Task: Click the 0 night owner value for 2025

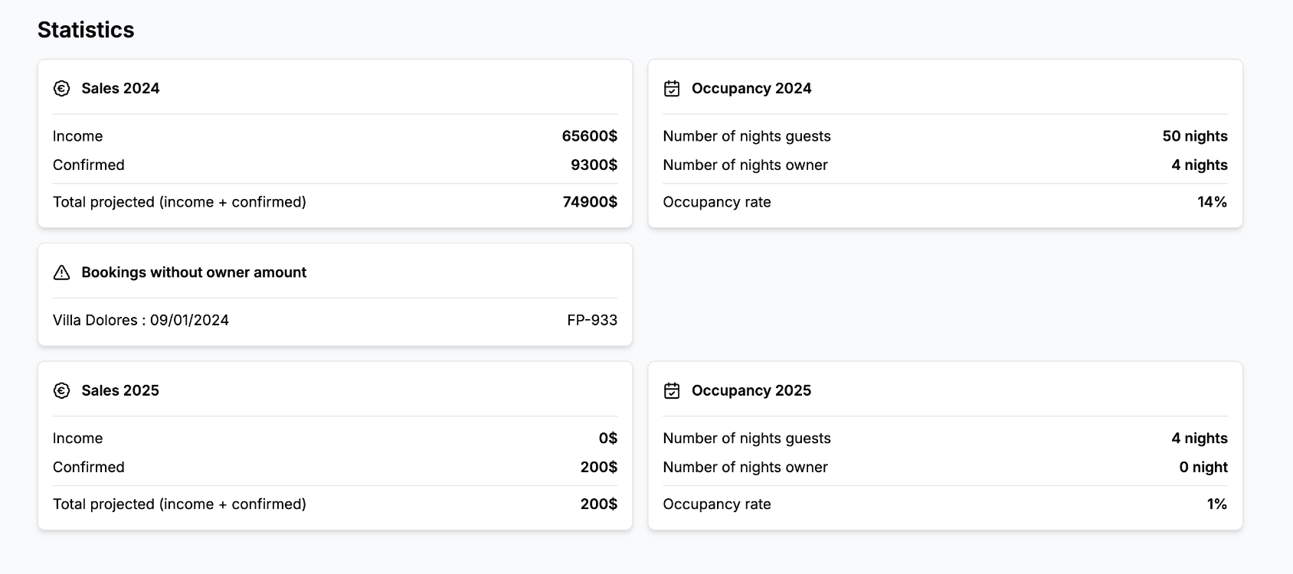Action: pos(1203,467)
